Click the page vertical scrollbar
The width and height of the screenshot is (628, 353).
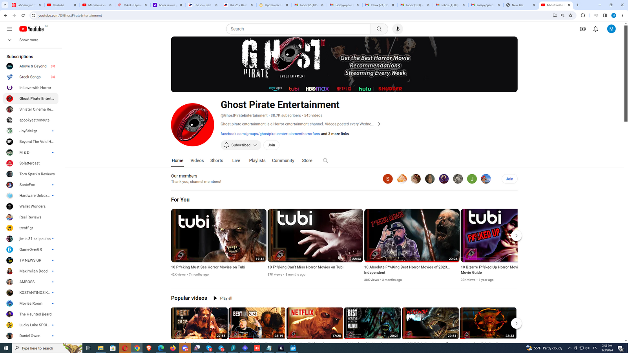point(626,74)
